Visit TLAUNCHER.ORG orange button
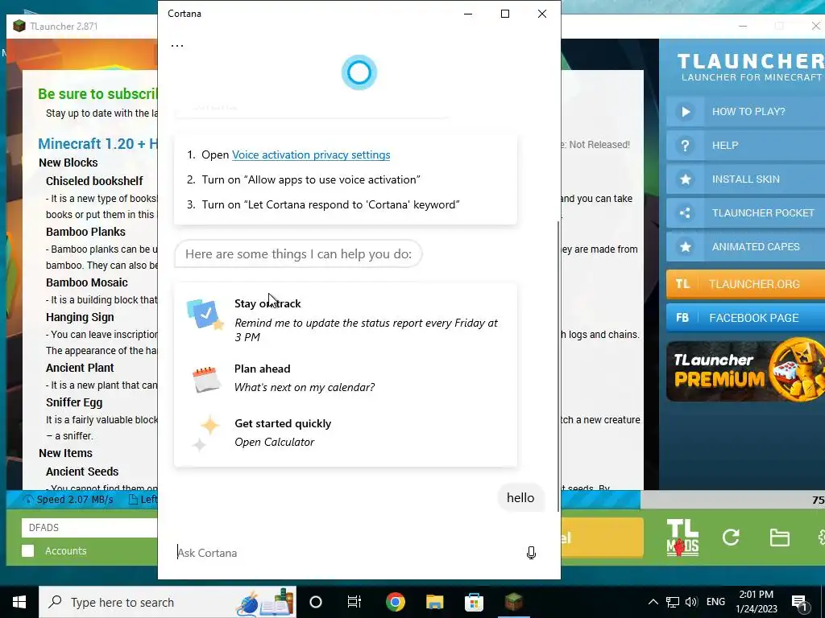Screen dimensions: 825x618 point(745,284)
